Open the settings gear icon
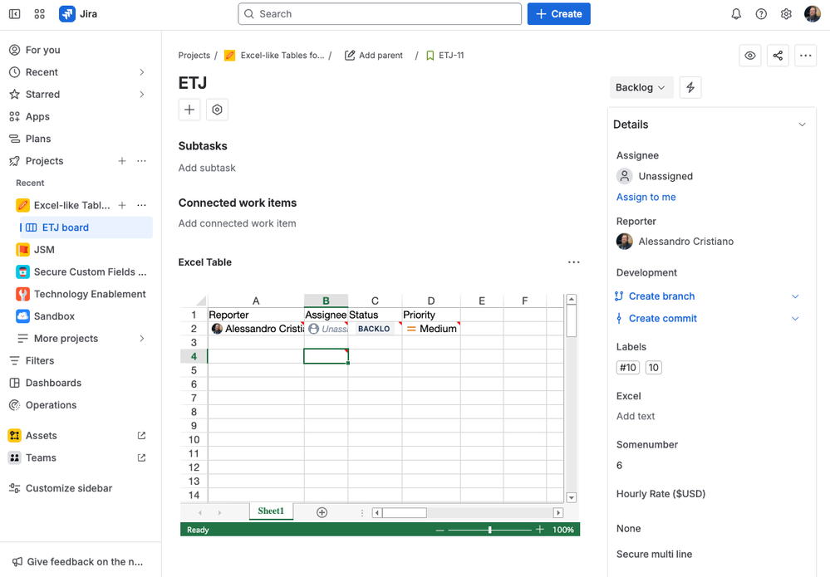Image resolution: width=830 pixels, height=577 pixels. coord(786,14)
